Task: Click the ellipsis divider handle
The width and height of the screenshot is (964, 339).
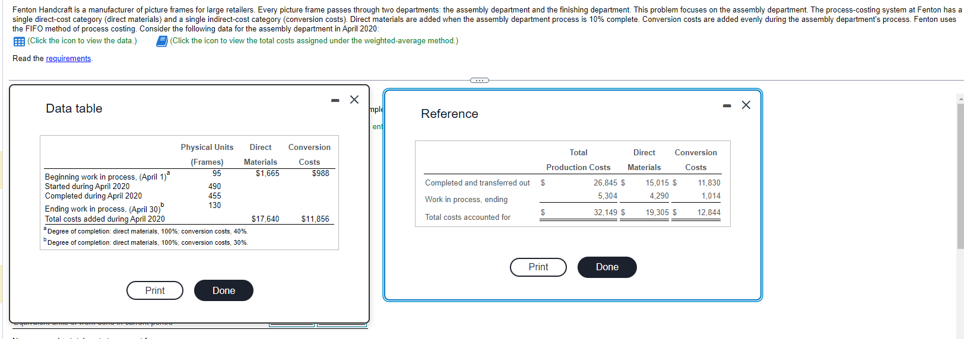Action: pos(480,80)
